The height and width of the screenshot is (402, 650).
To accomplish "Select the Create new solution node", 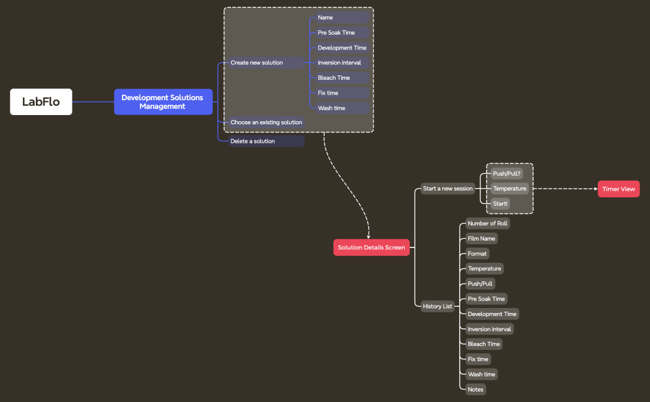I will click(257, 62).
